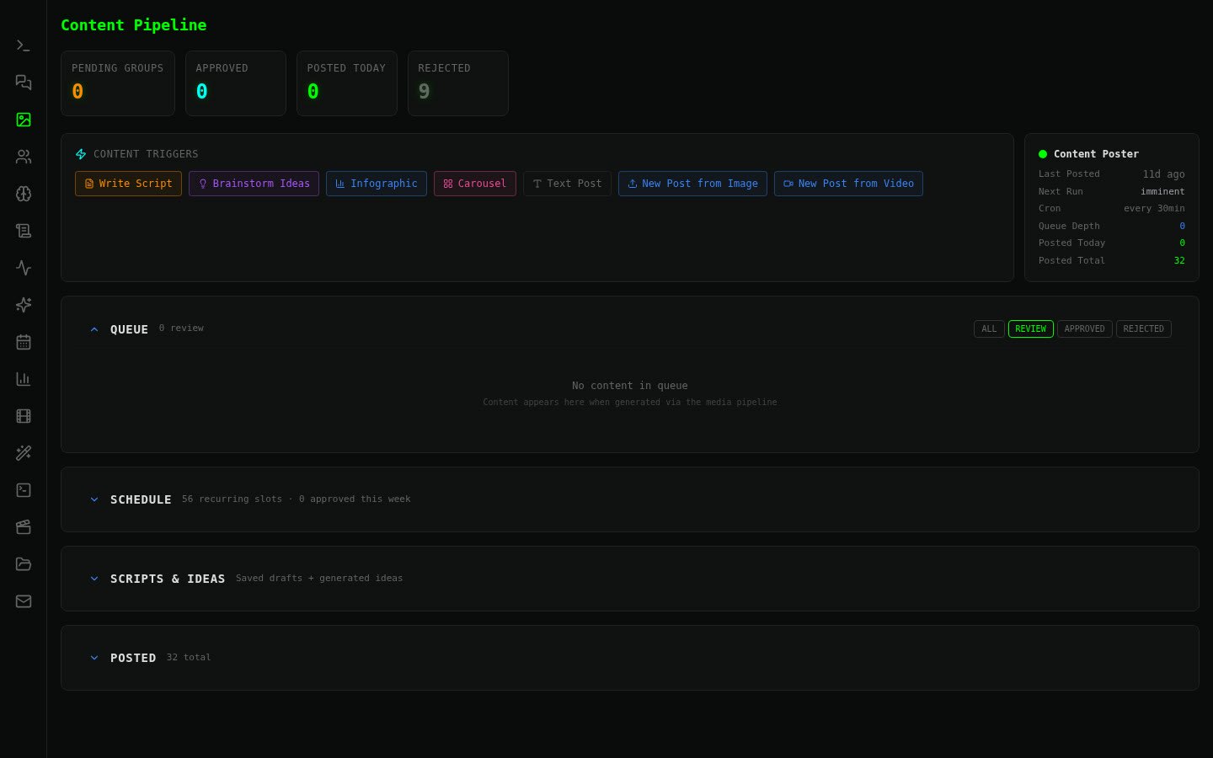Click the green Content Poster status dot
The image size is (1213, 758).
coord(1043,154)
